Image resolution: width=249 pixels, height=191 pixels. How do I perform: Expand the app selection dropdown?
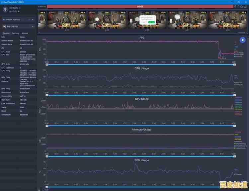point(33,26)
